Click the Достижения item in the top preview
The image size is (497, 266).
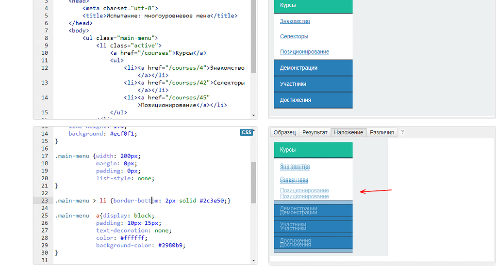(313, 100)
